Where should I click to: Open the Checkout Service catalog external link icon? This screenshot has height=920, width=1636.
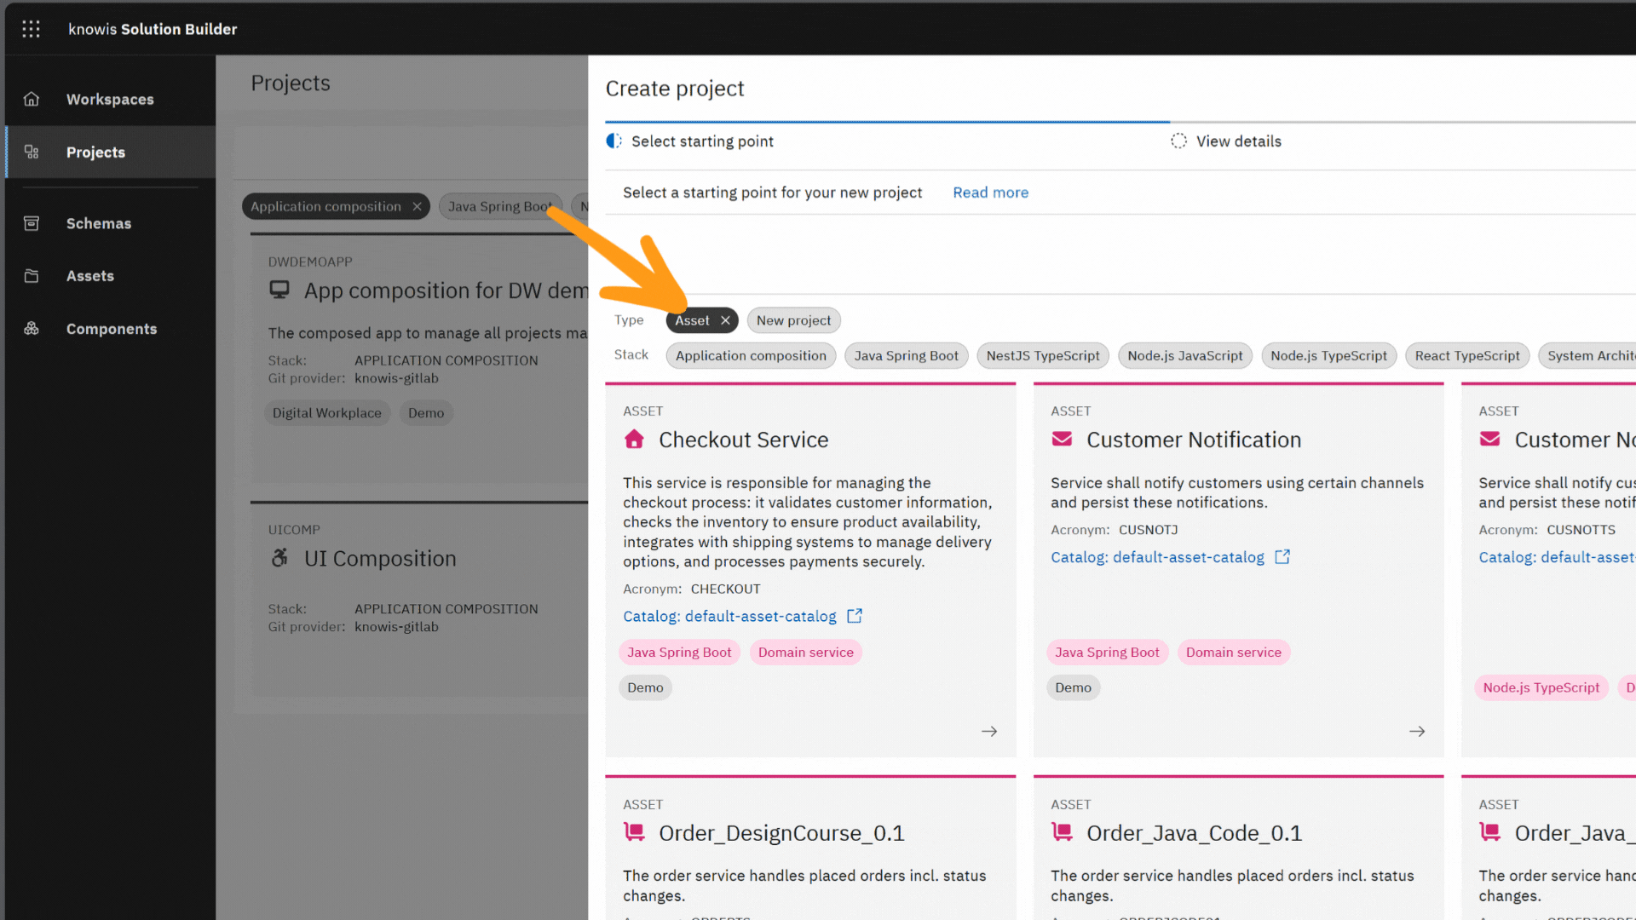click(x=855, y=616)
